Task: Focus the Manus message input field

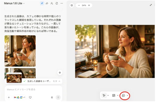Action: (x=33, y=89)
